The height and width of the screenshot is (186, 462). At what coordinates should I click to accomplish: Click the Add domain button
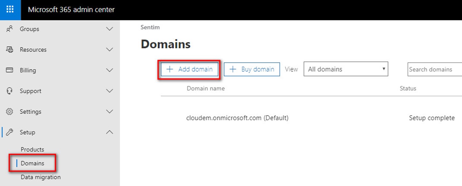tap(190, 69)
